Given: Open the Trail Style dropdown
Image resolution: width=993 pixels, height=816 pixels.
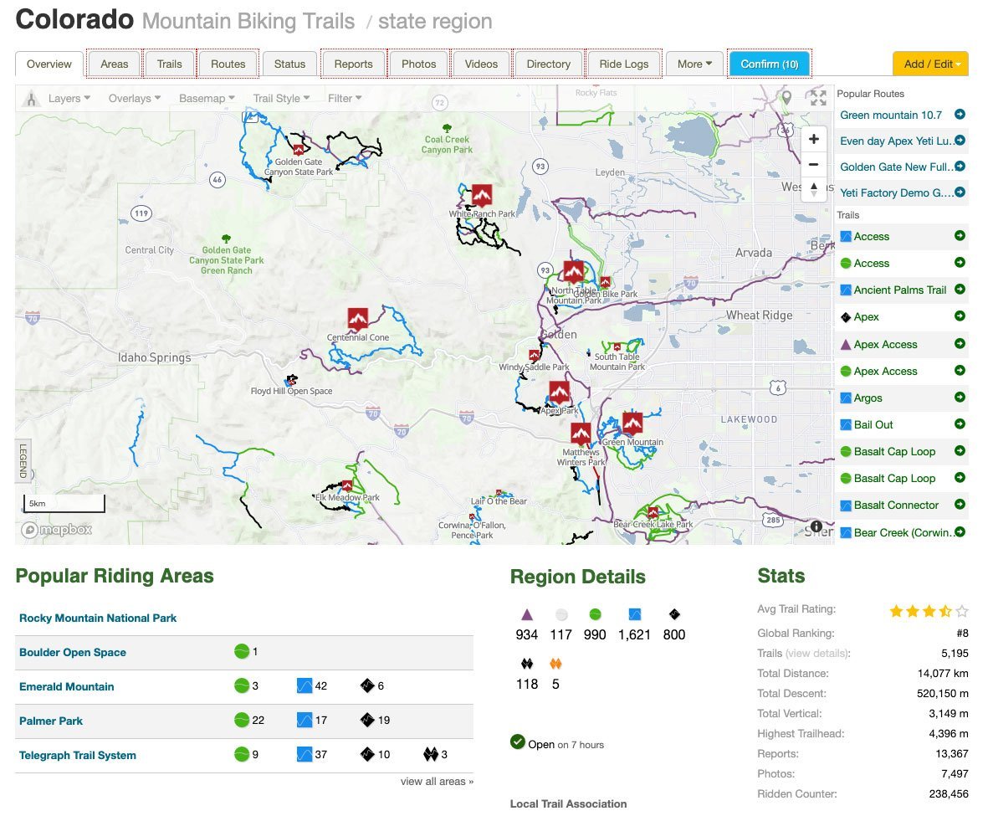Looking at the screenshot, I should 281,98.
